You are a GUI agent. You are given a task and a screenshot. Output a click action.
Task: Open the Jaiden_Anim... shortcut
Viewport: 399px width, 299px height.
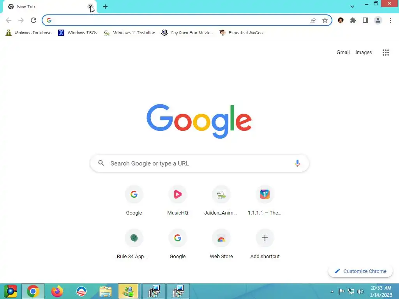pyautogui.click(x=221, y=201)
